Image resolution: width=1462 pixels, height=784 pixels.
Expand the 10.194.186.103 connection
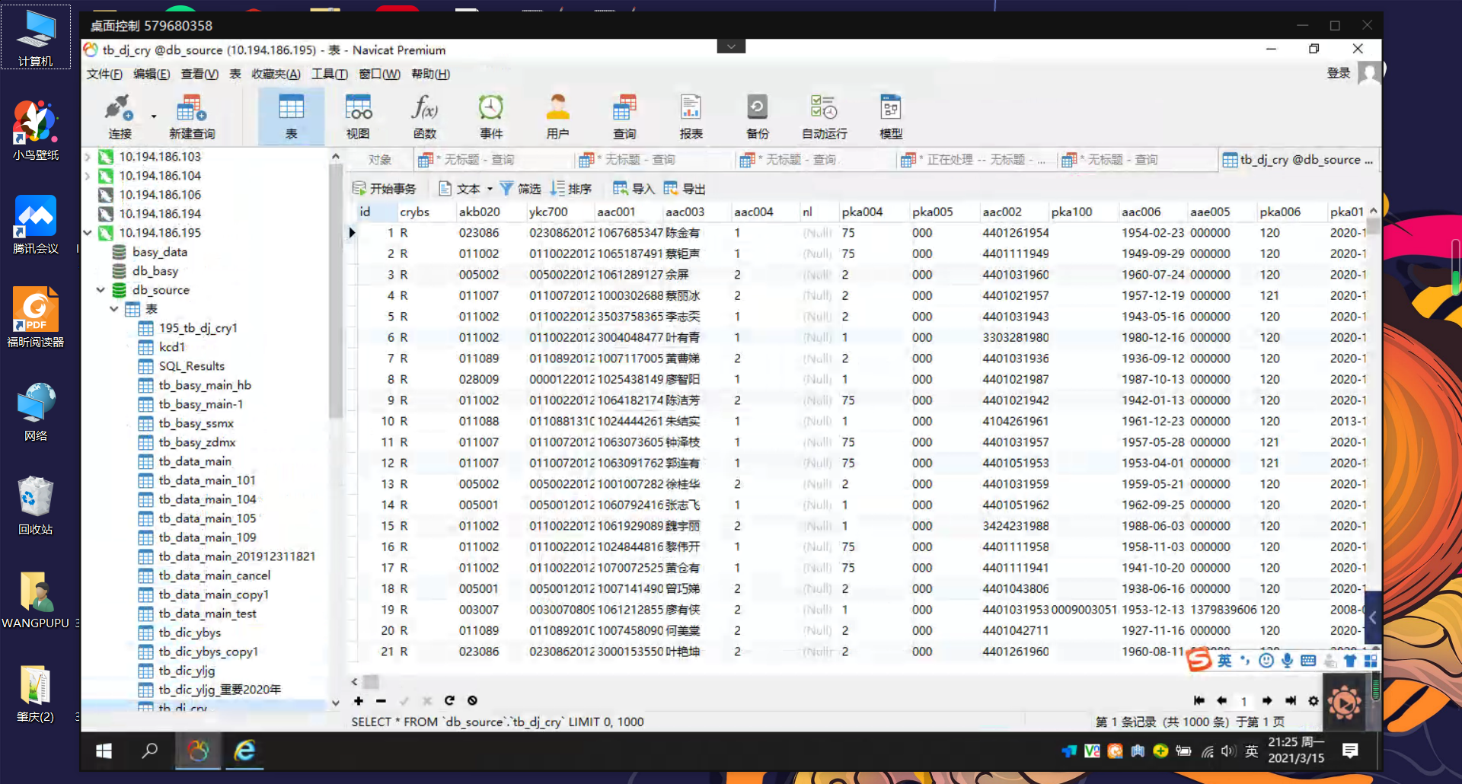(88, 157)
